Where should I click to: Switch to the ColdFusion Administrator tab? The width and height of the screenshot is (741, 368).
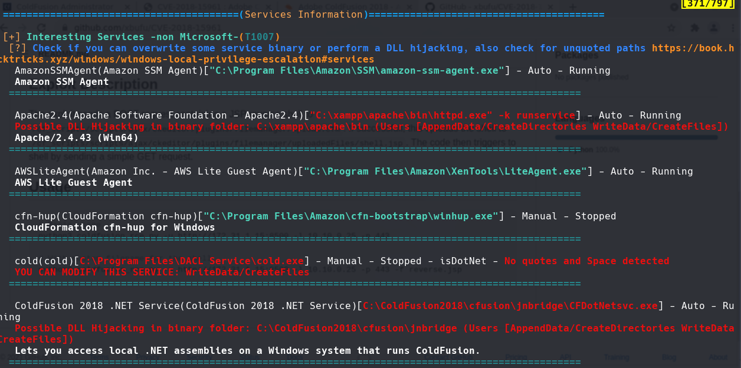[65, 6]
